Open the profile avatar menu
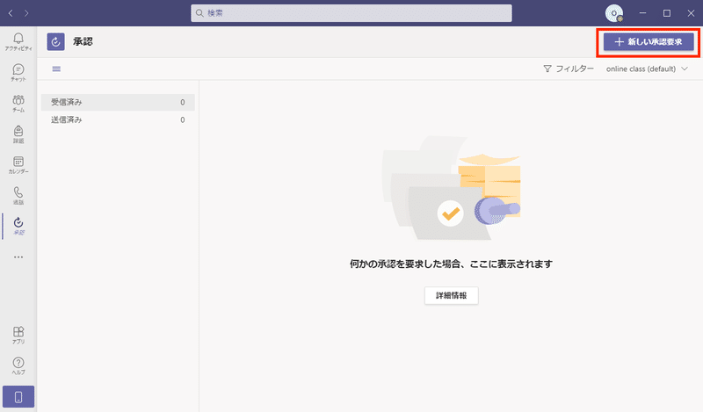Image resolution: width=703 pixels, height=412 pixels. click(x=614, y=13)
